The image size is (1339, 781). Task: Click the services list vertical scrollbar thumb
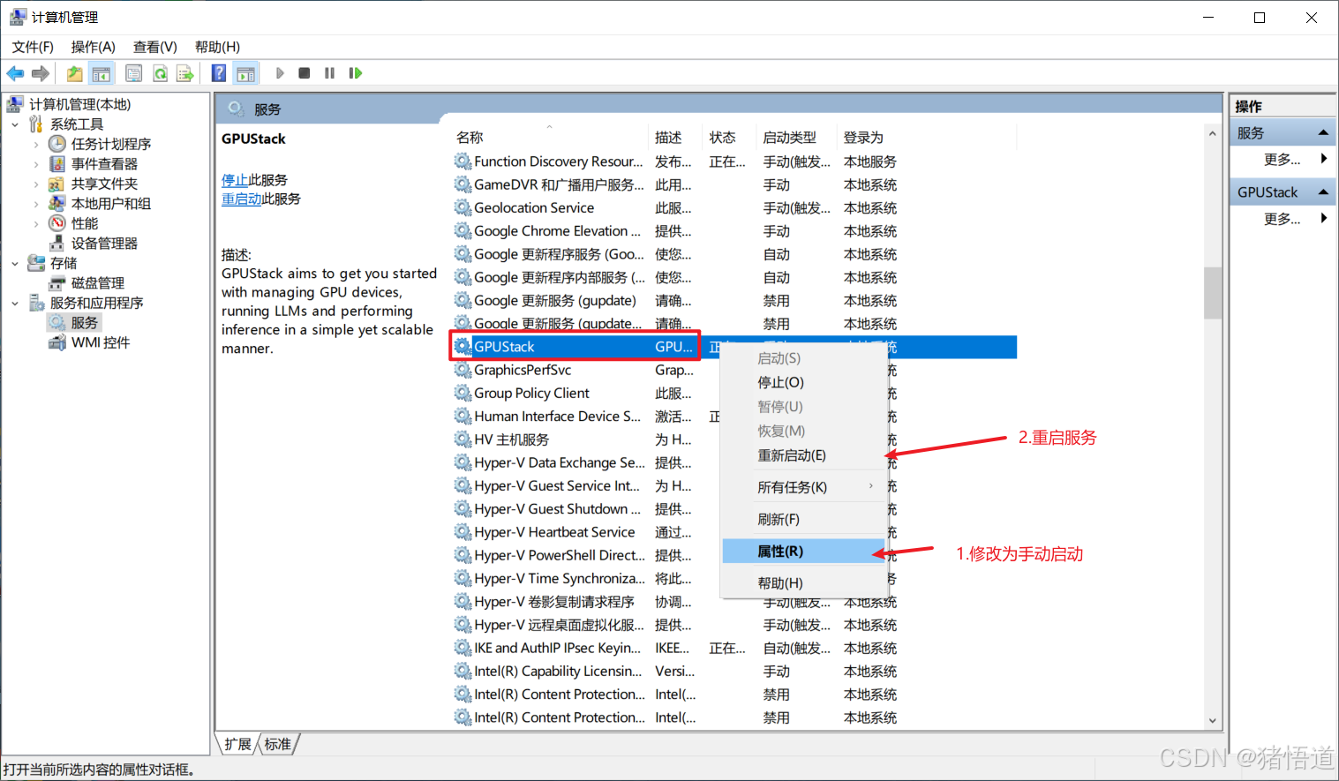click(1213, 292)
